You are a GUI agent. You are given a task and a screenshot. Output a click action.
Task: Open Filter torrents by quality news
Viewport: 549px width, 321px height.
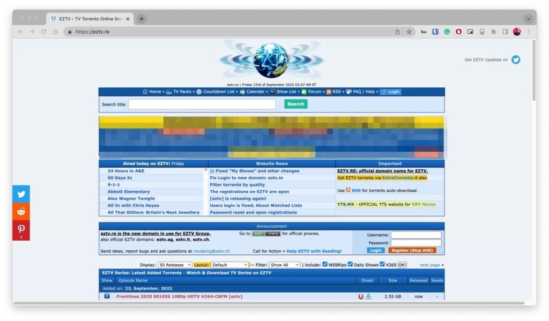(237, 184)
